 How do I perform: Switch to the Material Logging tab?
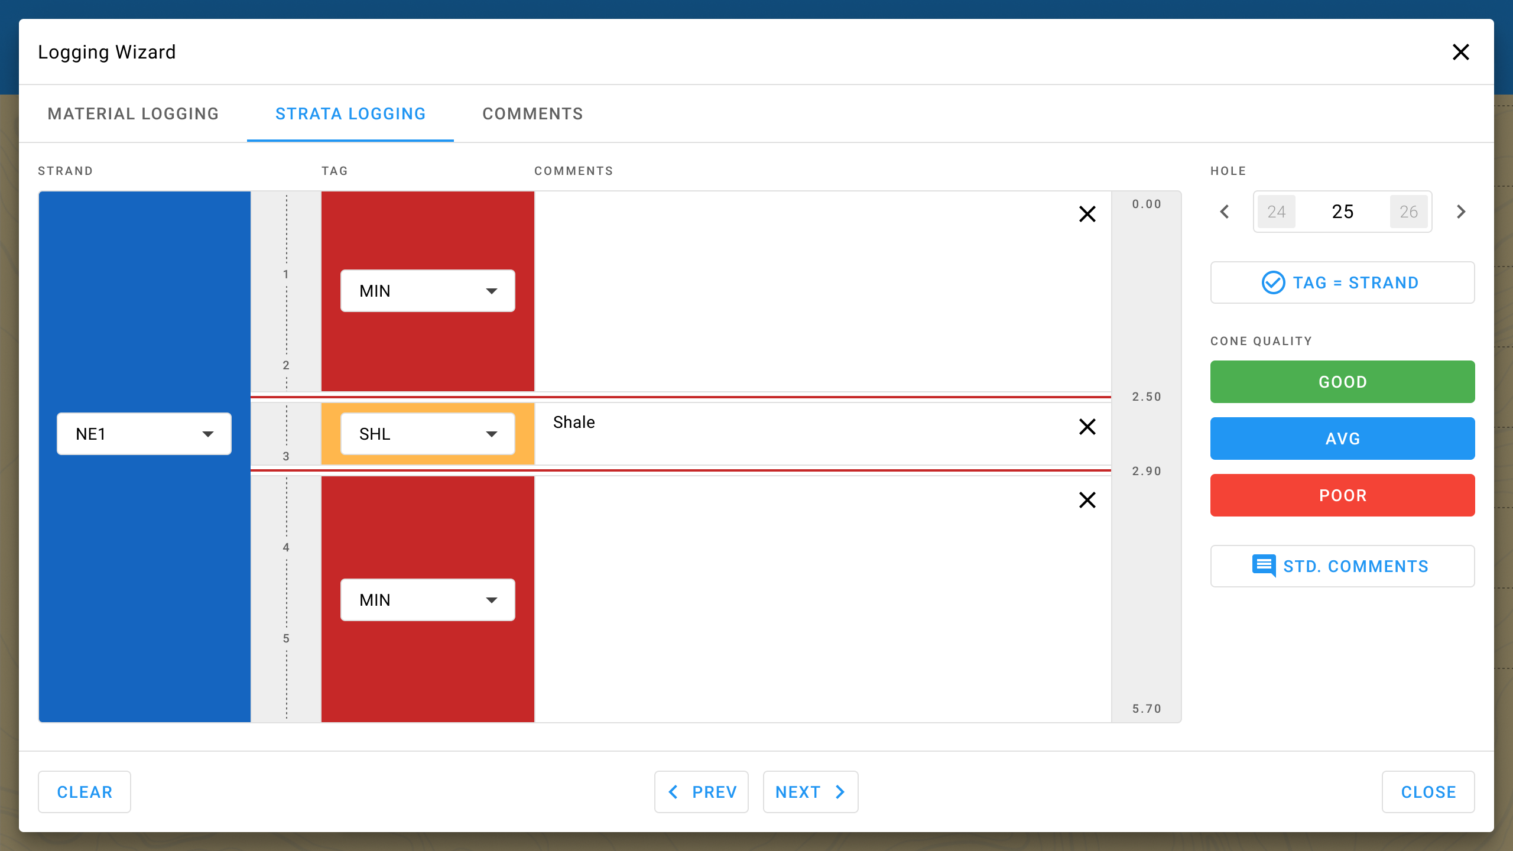(133, 113)
